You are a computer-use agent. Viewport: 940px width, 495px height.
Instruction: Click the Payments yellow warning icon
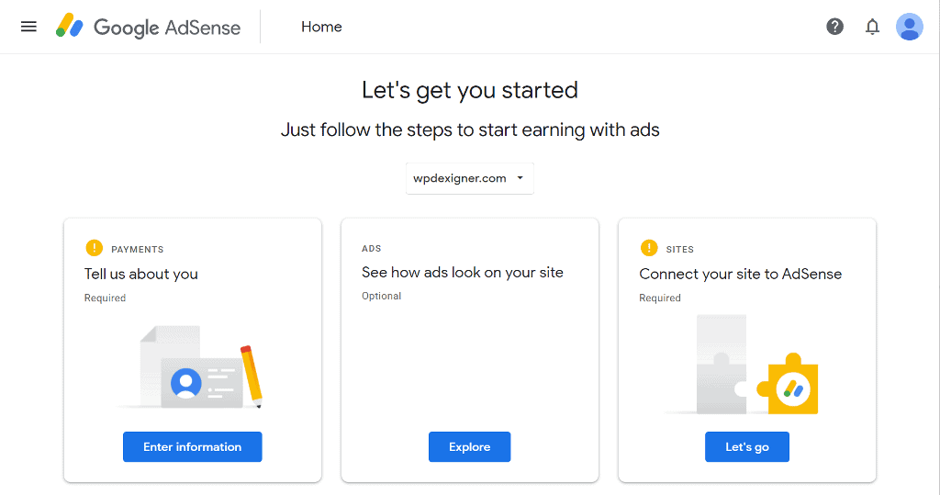click(x=94, y=248)
